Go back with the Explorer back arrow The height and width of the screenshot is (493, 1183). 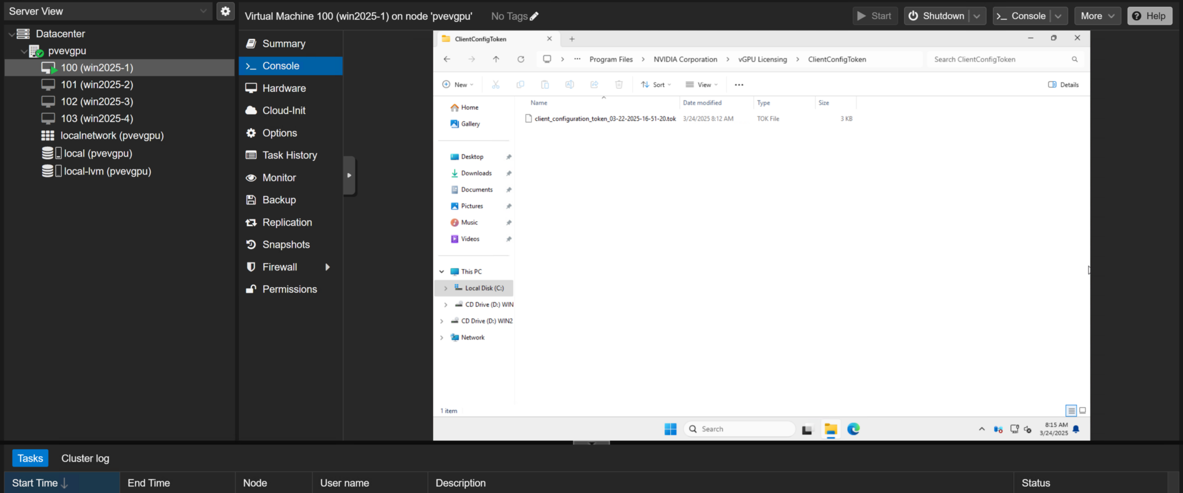447,59
